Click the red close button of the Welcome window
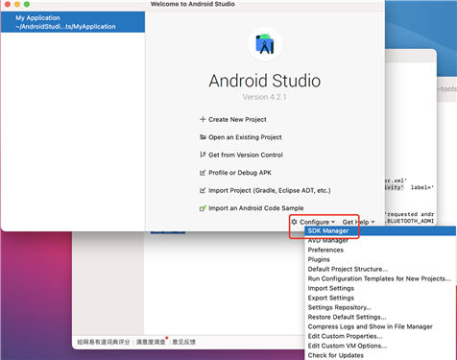This screenshot has height=360, width=457. [8, 4]
